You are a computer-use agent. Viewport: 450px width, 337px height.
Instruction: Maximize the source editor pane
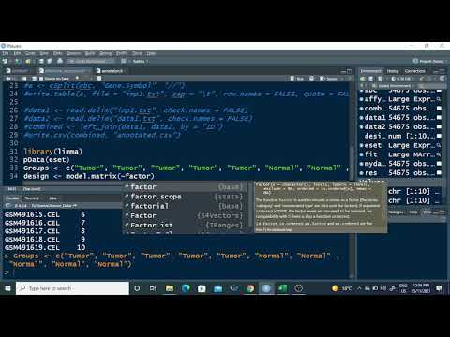pos(350,71)
